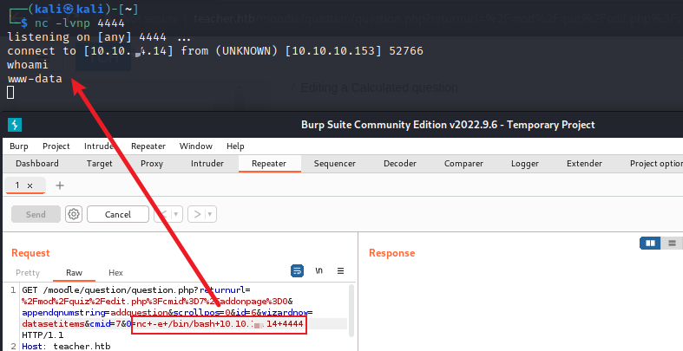Screen dimensions: 683x351
Task: Click the Cancel button
Action: pos(118,214)
